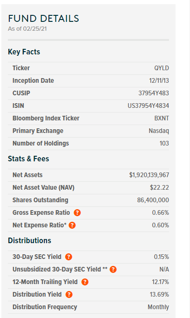This screenshot has height=318, width=190.
Task: Select the Stats & Fees section heading
Action: point(28,159)
